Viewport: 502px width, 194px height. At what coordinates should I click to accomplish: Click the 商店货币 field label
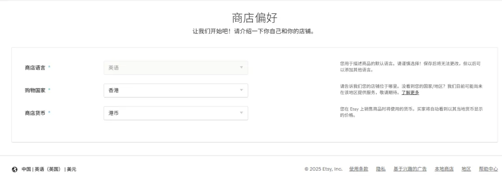35,113
